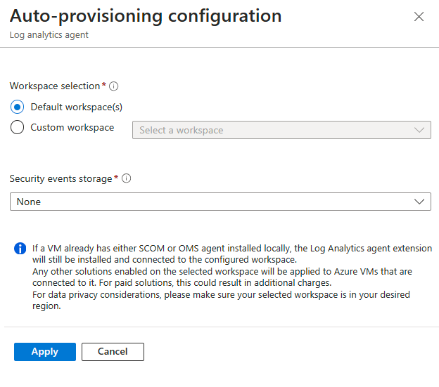Open the Security events storage None dropdown
Image resolution: width=439 pixels, height=387 pixels.
pos(220,202)
